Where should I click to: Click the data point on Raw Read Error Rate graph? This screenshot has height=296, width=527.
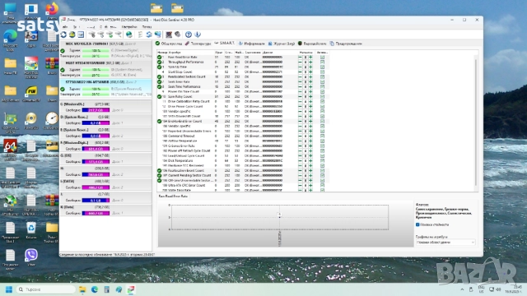coord(279,217)
